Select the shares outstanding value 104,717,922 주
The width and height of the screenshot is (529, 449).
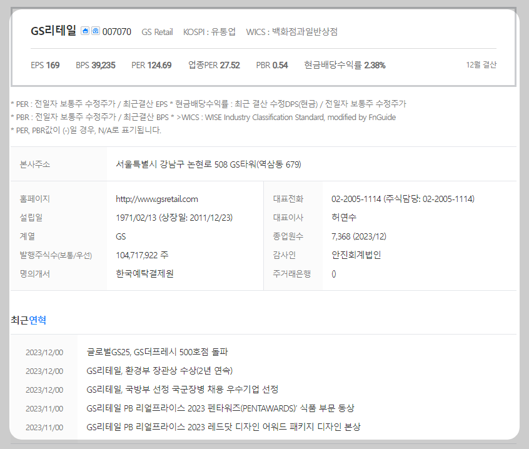pos(142,255)
